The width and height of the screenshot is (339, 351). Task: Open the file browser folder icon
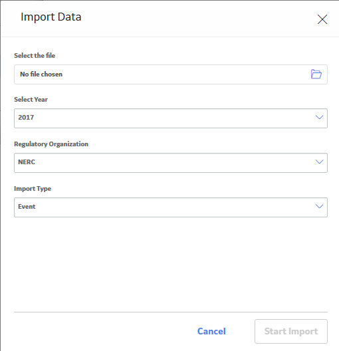click(x=316, y=74)
